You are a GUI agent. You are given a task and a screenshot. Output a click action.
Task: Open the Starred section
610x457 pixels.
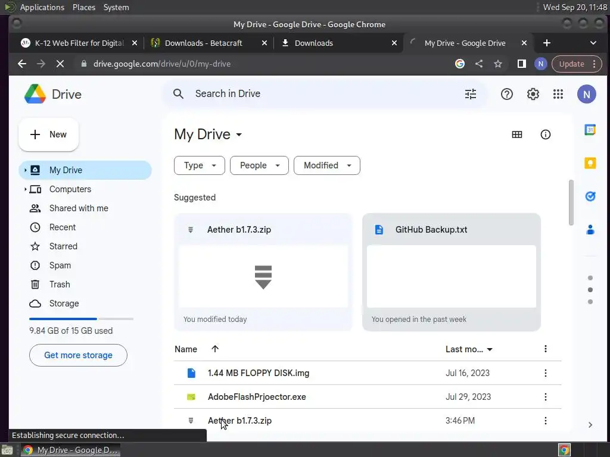pos(85,246)
